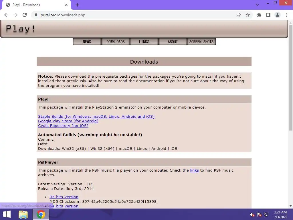Close the Play! - Downloads tab

point(66,5)
